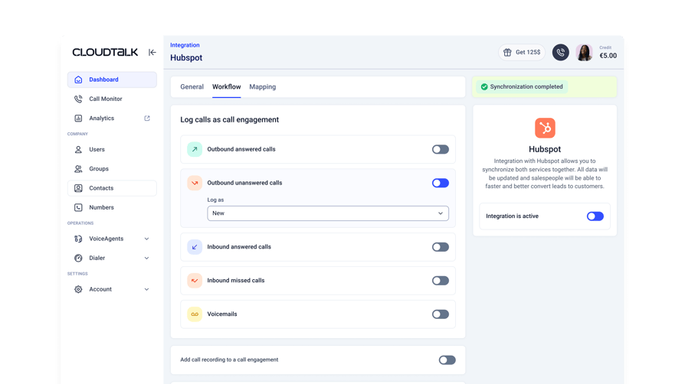Click the Groups people icon
Viewport: 685px width, 384px height.
[x=78, y=169]
